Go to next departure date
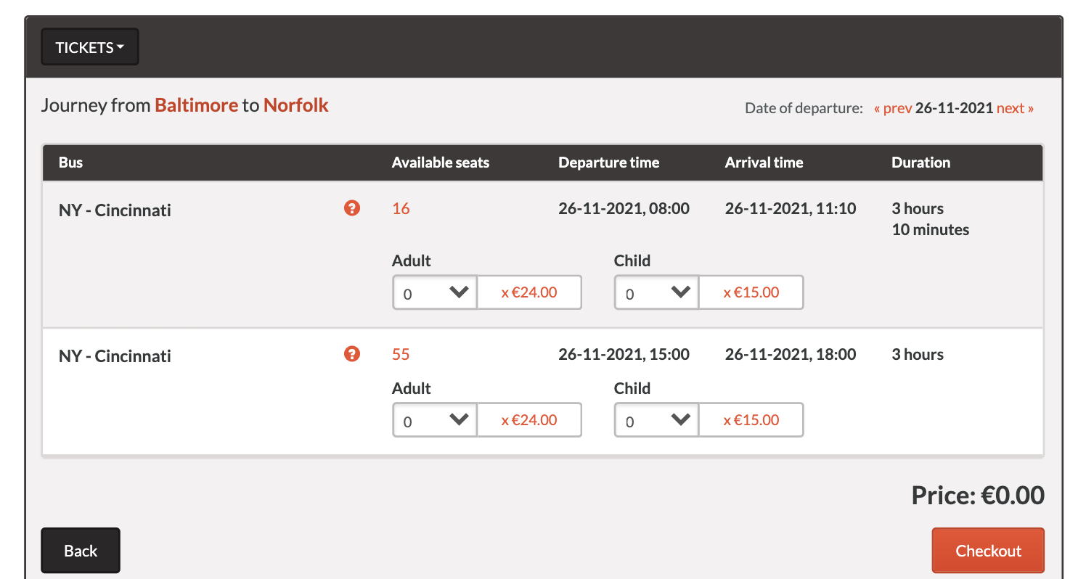The height and width of the screenshot is (579, 1086). (x=1015, y=108)
